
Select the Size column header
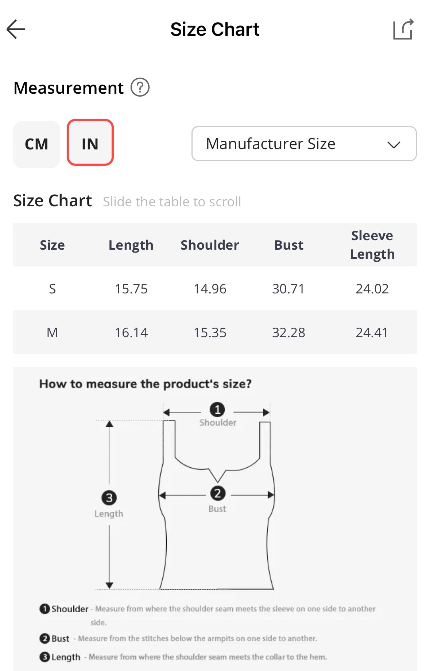click(x=52, y=245)
